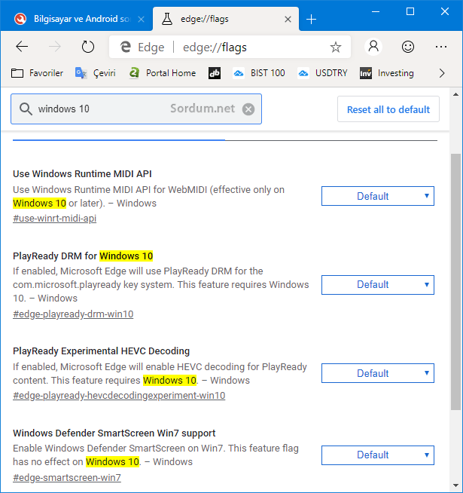The width and height of the screenshot is (463, 493).
Task: Select the edge://flags tab
Action: pyautogui.click(x=226, y=19)
